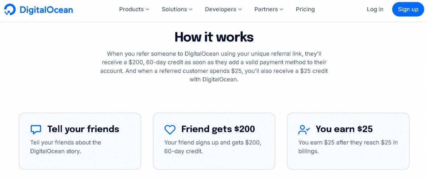This screenshot has width=426, height=180.
Task: Select the Friend gets $200 card heading
Action: click(218, 129)
